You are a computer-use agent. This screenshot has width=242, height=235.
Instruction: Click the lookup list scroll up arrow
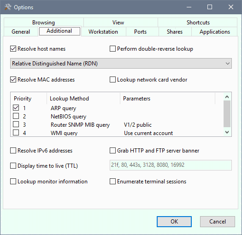coord(227,97)
